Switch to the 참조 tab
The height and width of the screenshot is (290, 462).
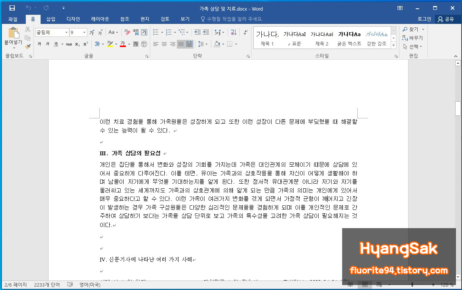pos(124,19)
